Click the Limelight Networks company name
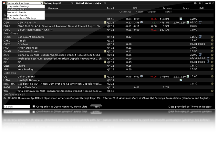The height and width of the screenshot is (161, 217). (29, 80)
